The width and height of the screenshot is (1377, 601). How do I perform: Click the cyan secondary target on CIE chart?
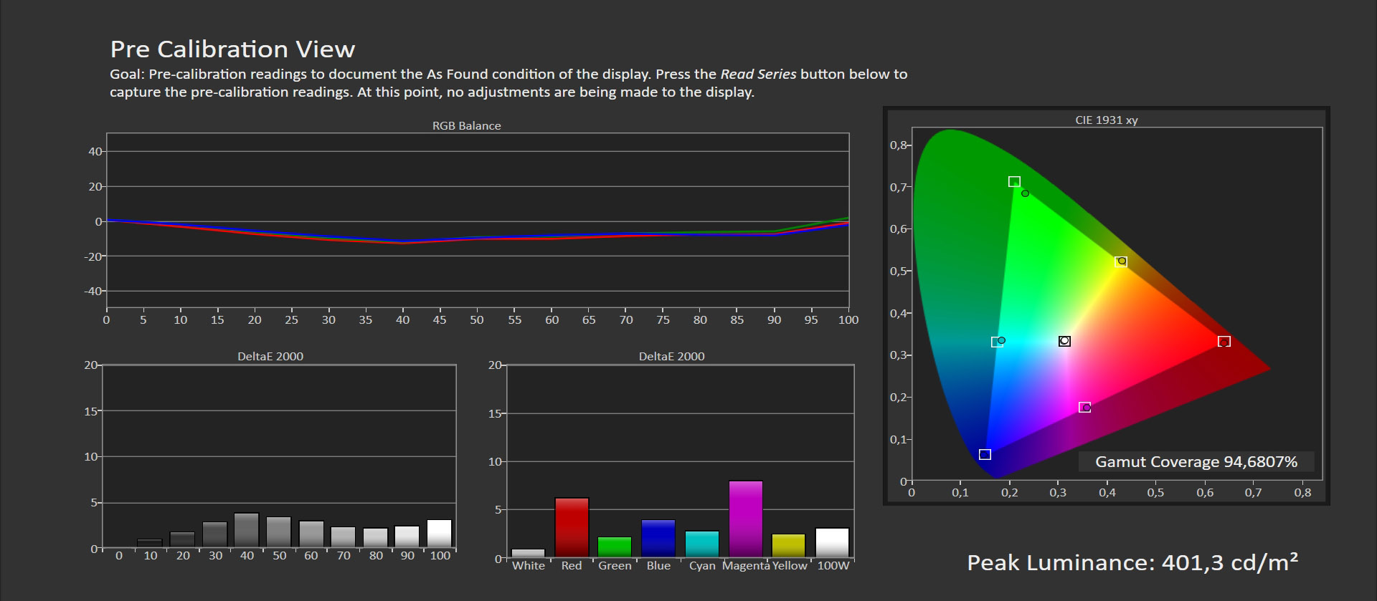click(997, 342)
